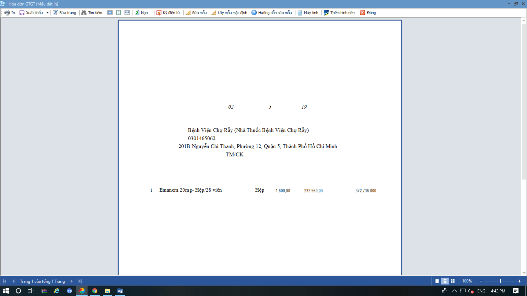Click the zoom slider handle

pos(500,281)
